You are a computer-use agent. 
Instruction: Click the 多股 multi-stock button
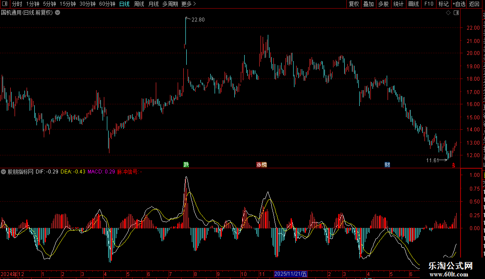pos(383,4)
